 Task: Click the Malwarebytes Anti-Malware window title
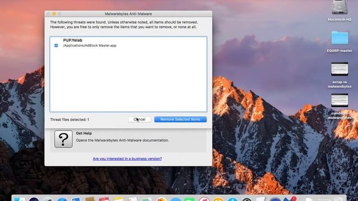pos(128,14)
